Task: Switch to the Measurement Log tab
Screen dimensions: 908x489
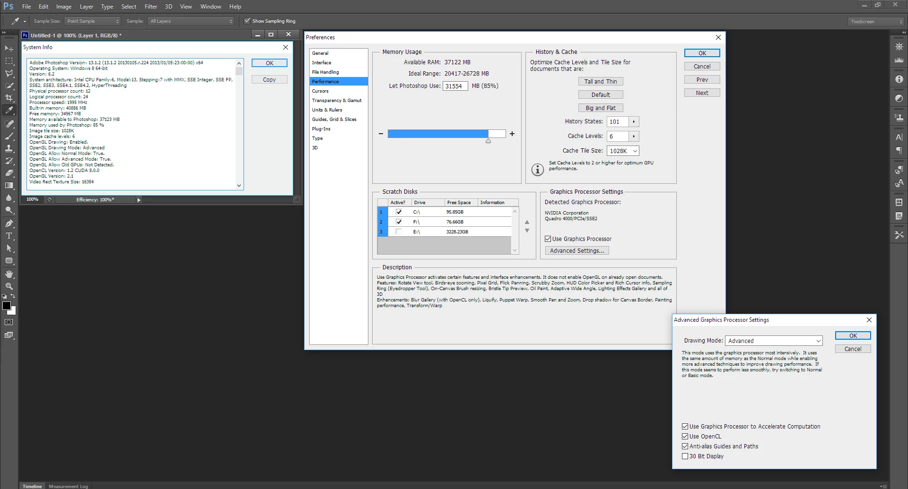Action: tap(68, 486)
